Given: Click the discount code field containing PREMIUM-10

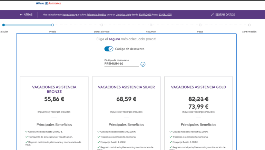Looking at the screenshot, I should (x=121, y=64).
